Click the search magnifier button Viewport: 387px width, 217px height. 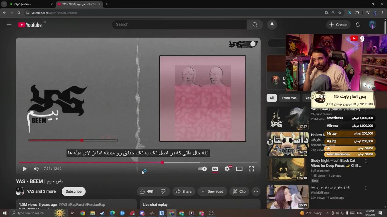[255, 24]
